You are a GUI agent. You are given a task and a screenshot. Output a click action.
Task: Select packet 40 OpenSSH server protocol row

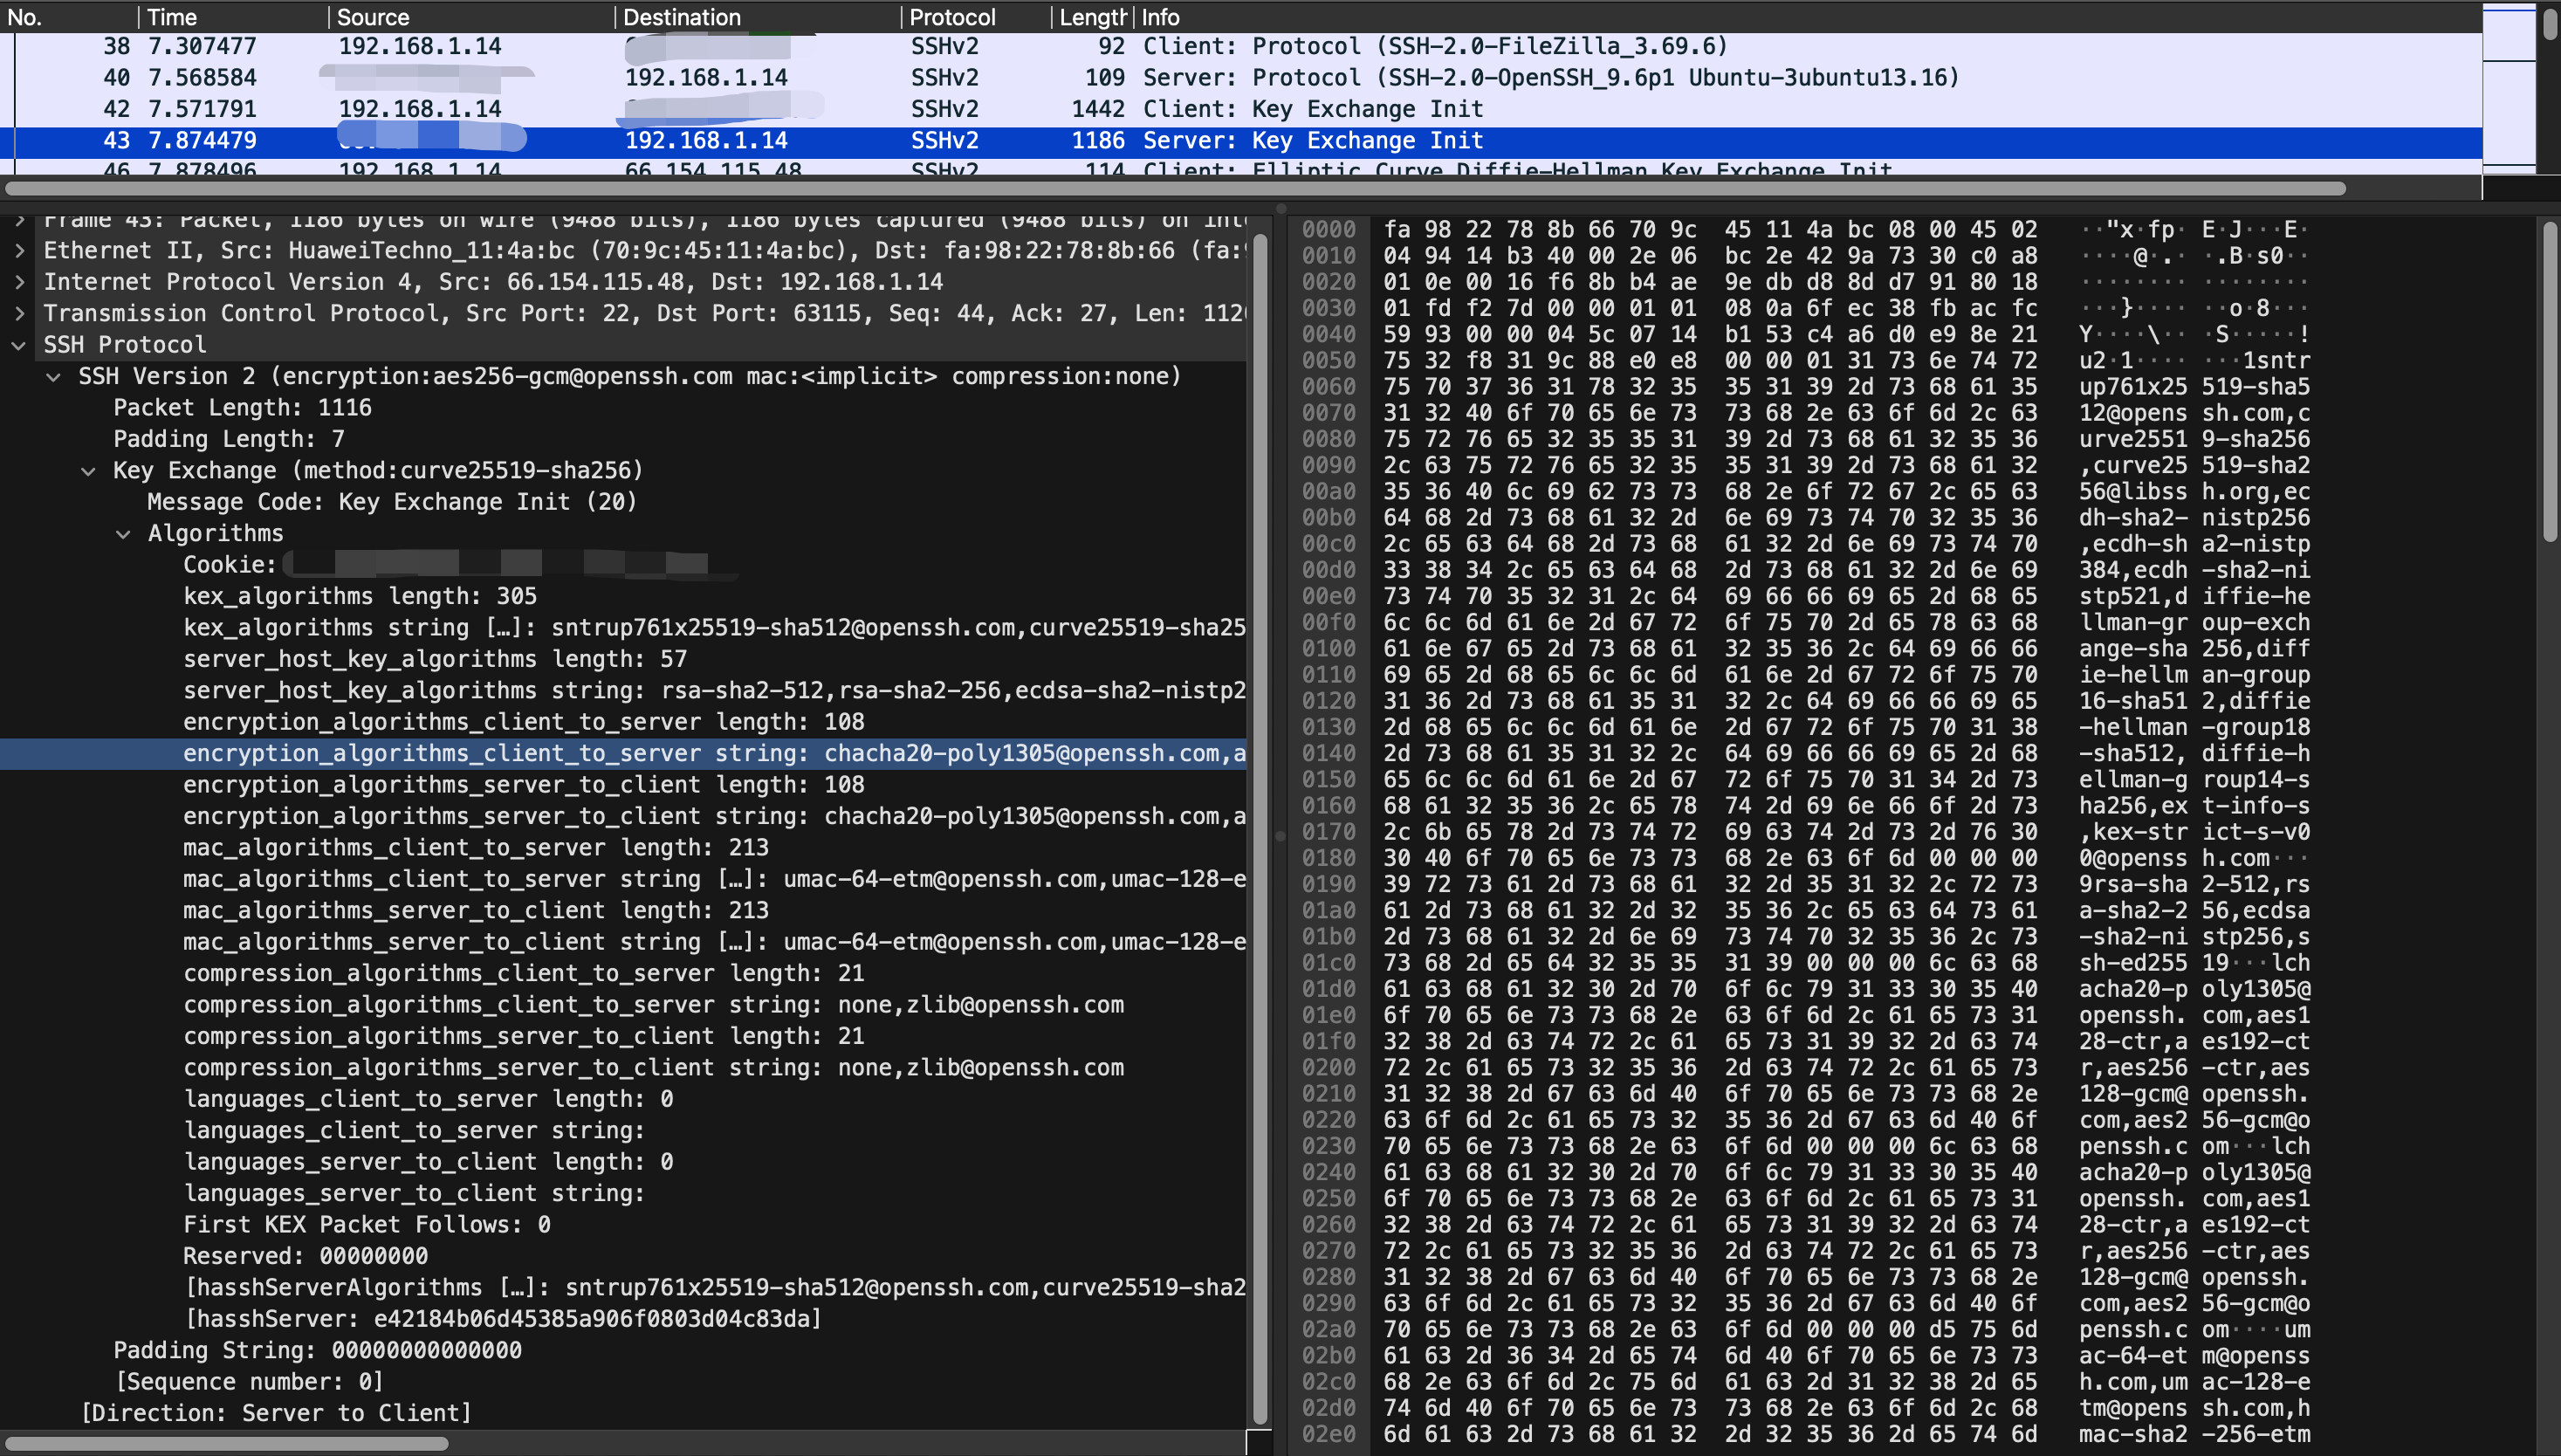tap(1241, 78)
